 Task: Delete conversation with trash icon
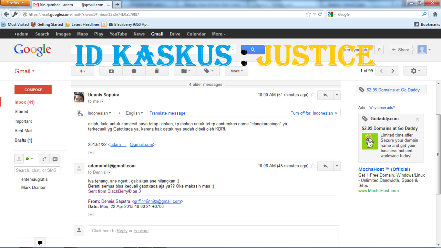[157, 71]
